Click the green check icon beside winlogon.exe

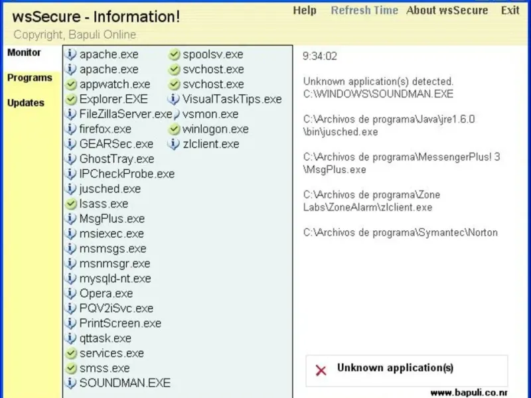coord(174,129)
